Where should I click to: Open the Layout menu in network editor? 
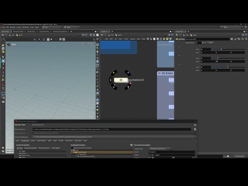133,39
